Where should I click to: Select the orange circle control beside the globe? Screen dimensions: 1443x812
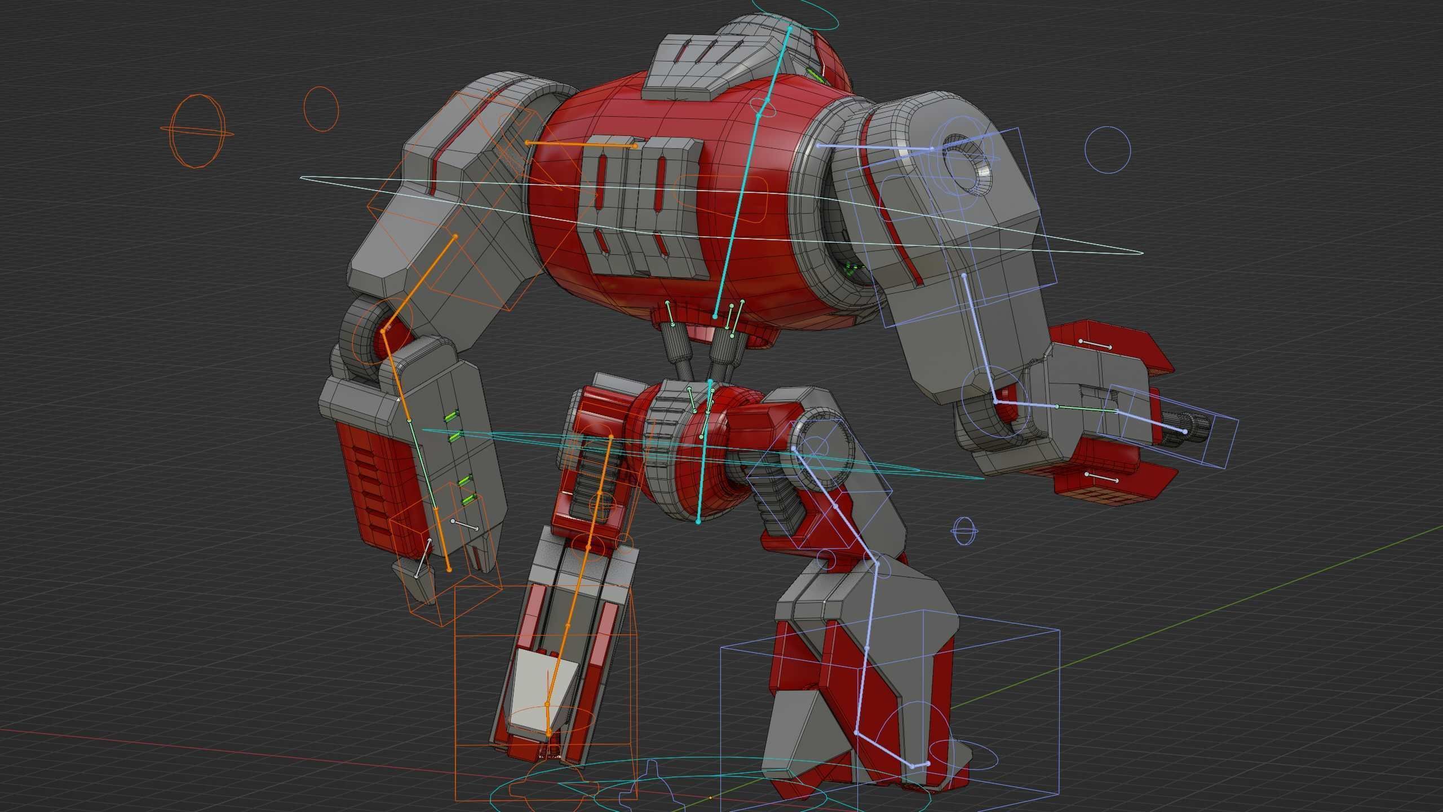pyautogui.click(x=321, y=109)
